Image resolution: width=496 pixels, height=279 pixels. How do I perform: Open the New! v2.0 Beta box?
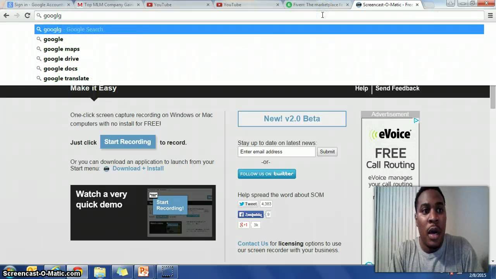click(292, 119)
